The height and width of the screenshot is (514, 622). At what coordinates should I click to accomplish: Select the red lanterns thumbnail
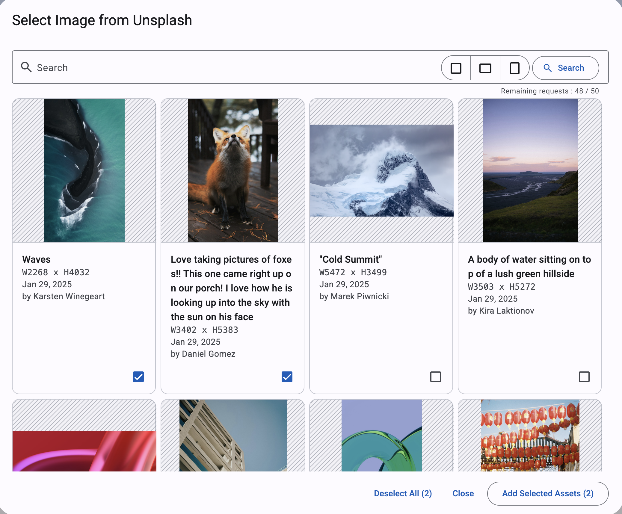pyautogui.click(x=530, y=436)
